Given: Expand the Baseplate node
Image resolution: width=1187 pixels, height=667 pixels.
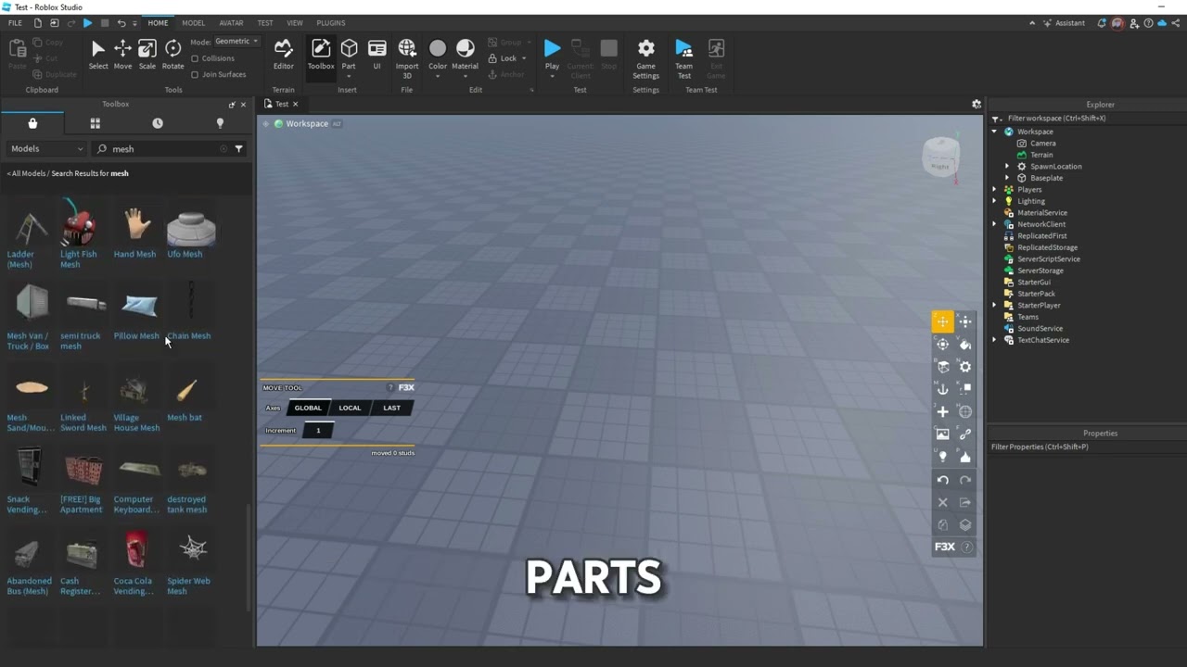Looking at the screenshot, I should point(1007,178).
